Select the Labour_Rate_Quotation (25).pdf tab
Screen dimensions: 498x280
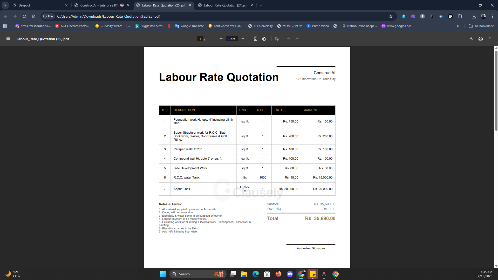point(163,5)
